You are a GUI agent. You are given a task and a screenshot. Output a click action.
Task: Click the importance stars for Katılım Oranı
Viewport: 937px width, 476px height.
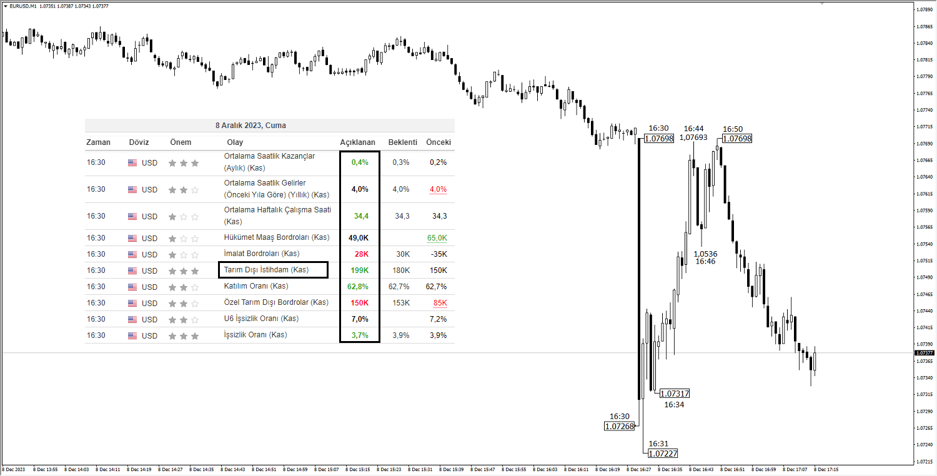point(184,287)
